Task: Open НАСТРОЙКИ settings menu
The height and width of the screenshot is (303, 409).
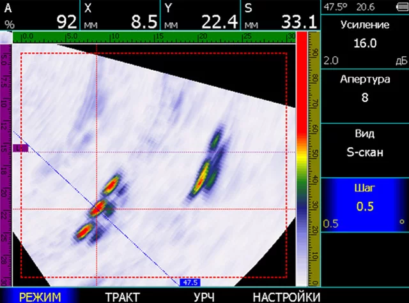Action: [x=286, y=297]
